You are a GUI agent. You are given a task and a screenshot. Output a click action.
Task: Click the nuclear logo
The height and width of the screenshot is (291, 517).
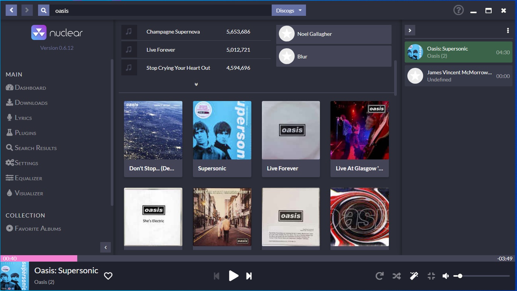pos(57,33)
